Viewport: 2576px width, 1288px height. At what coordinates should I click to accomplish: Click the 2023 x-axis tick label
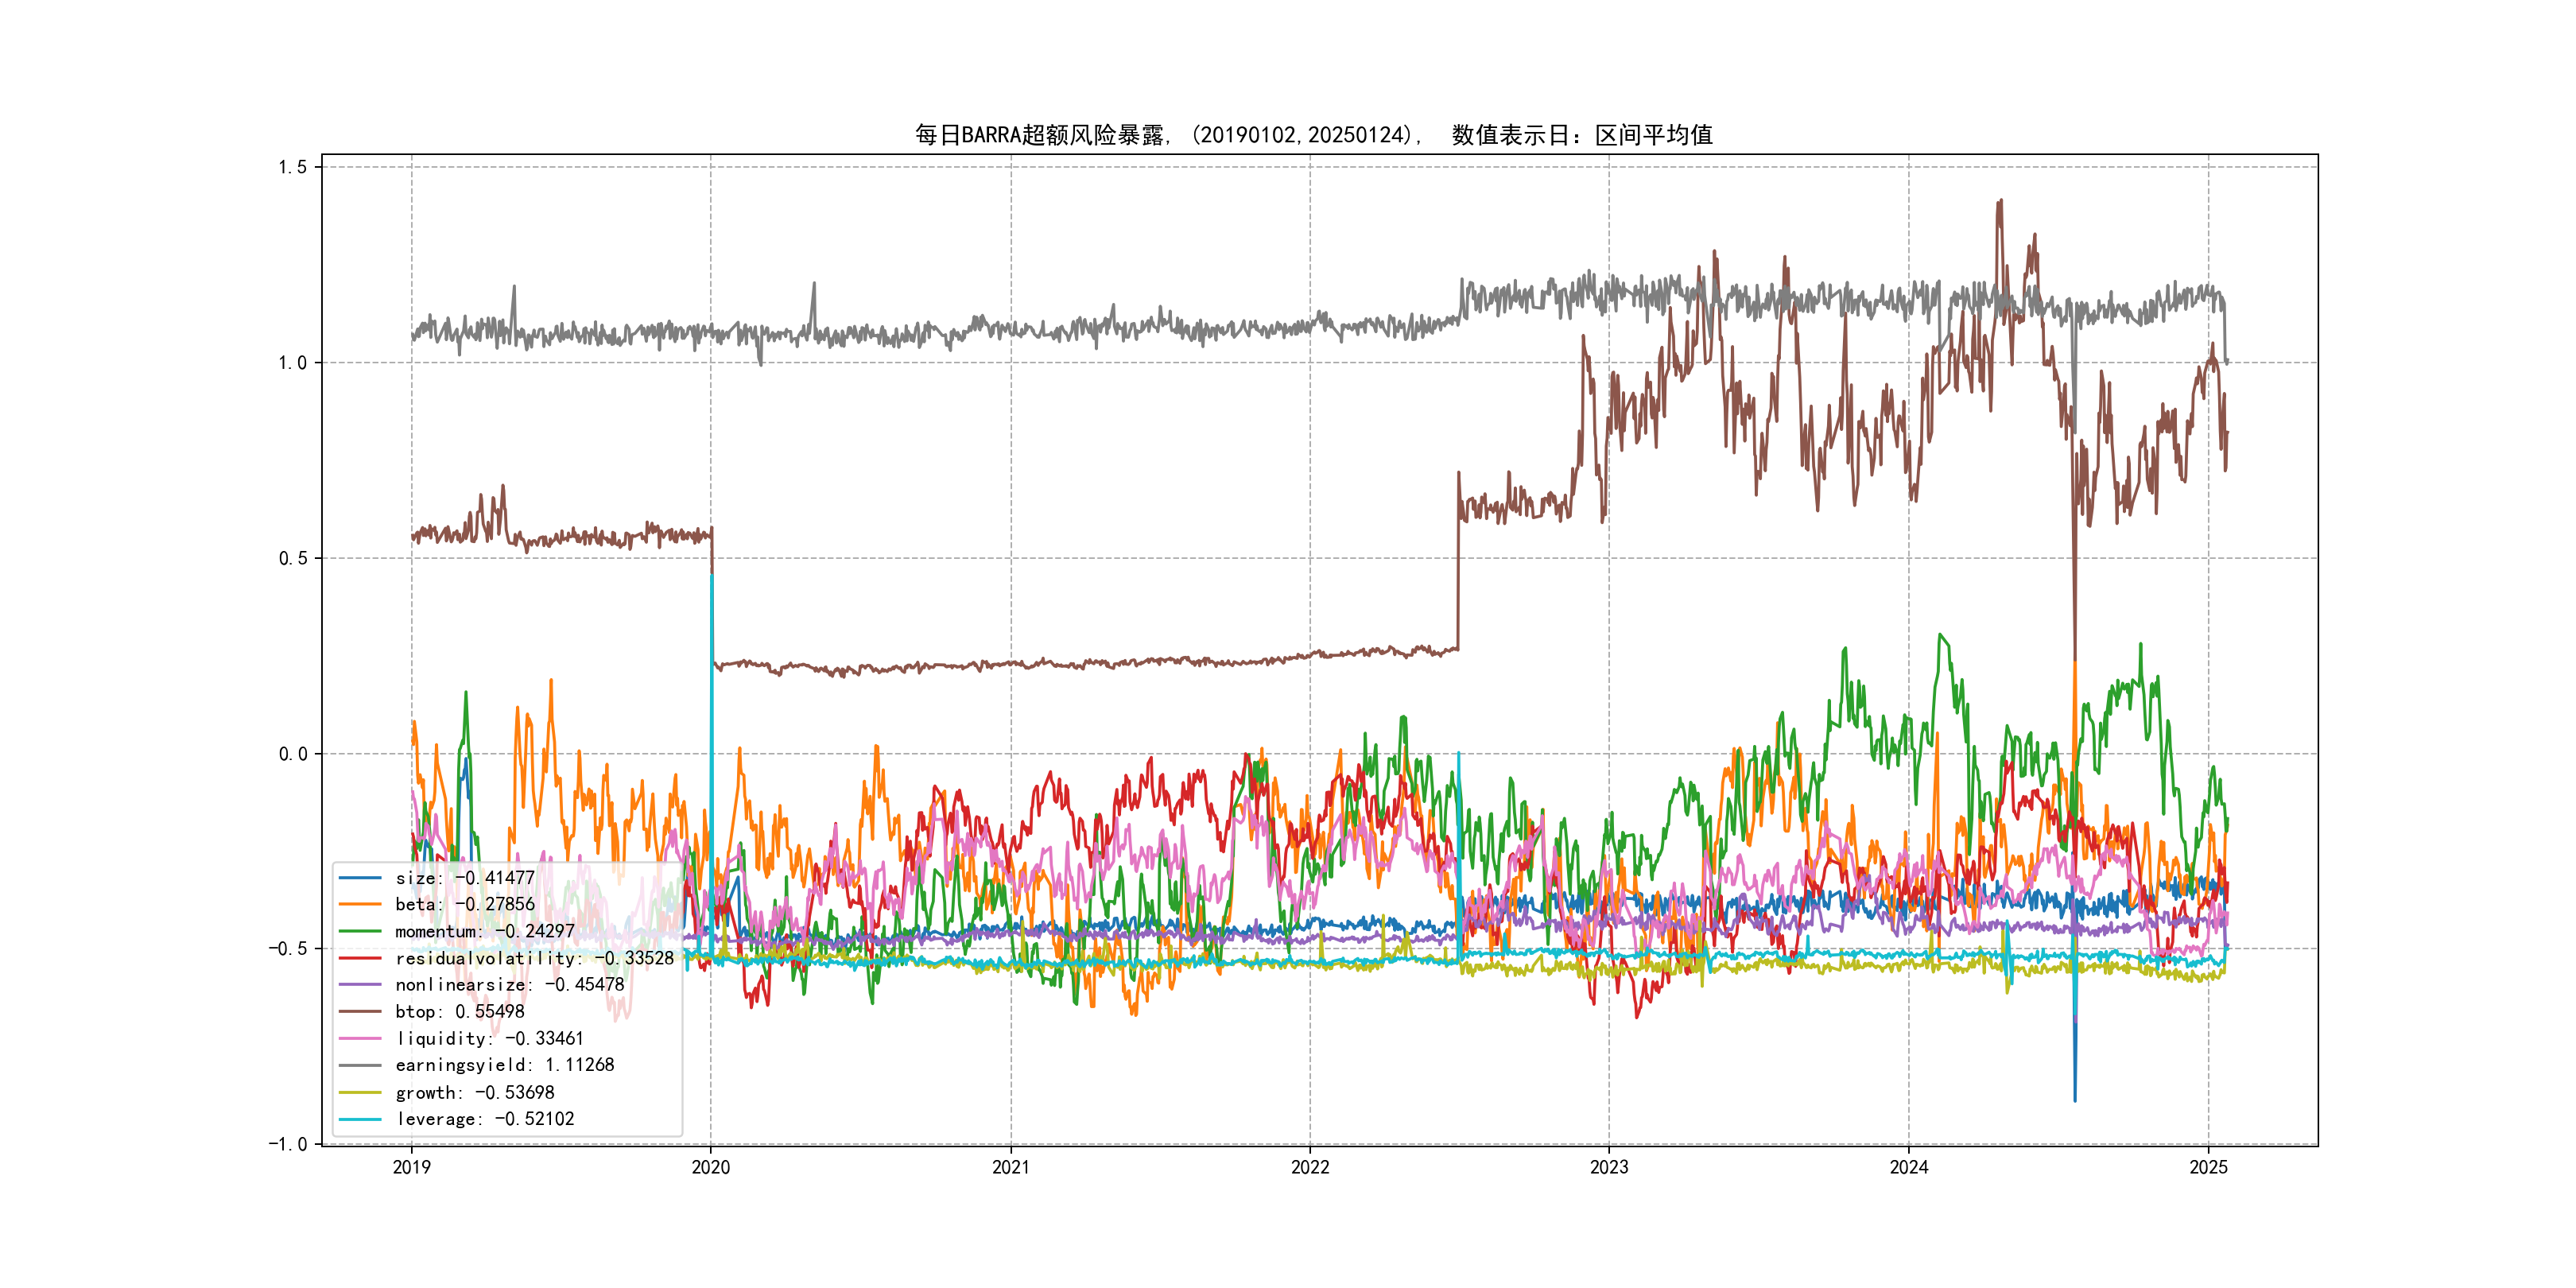(x=1609, y=1167)
